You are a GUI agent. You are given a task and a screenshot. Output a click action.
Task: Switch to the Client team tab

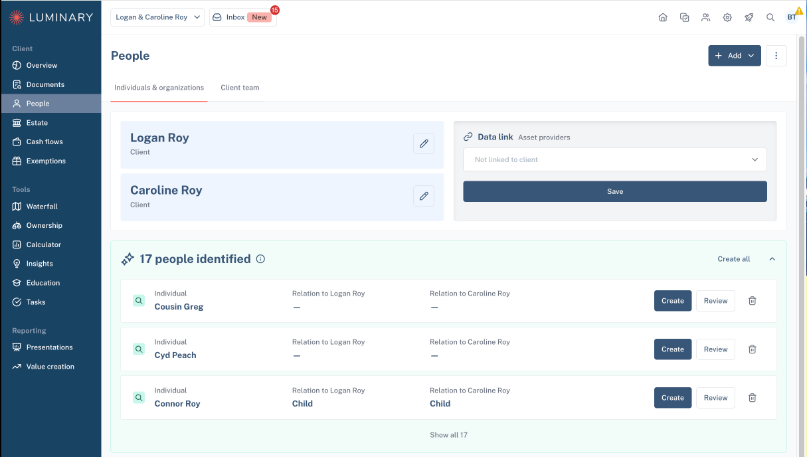pyautogui.click(x=240, y=88)
